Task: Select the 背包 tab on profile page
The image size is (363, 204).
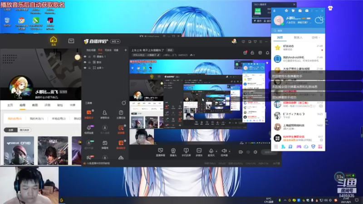Action: click(x=60, y=105)
